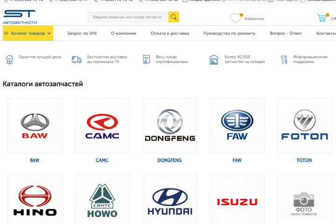Click the warehouse icon
This screenshot has height=224, width=336.
214,60
